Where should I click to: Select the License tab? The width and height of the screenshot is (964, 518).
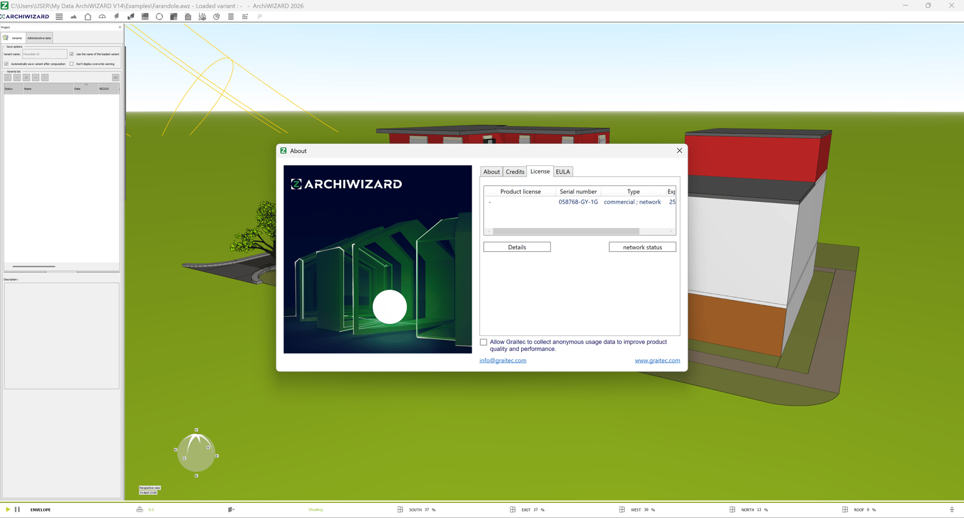click(540, 171)
